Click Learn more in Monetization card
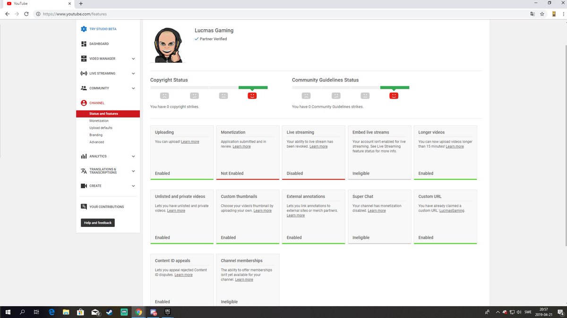The image size is (567, 318). click(x=242, y=146)
